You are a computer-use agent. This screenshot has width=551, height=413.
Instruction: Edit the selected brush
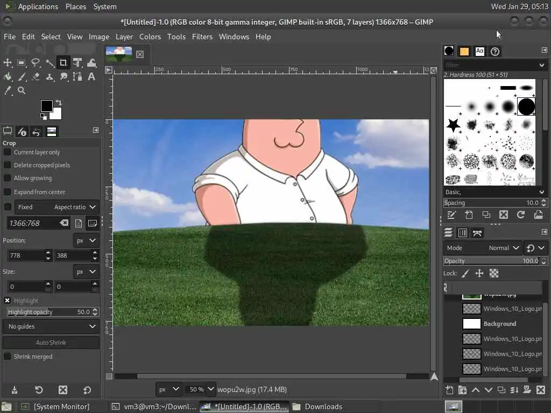[451, 215]
